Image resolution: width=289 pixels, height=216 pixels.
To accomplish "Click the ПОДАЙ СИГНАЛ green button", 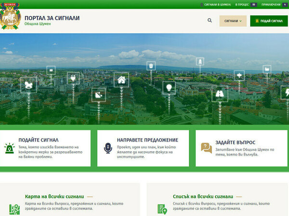I will [269, 21].
